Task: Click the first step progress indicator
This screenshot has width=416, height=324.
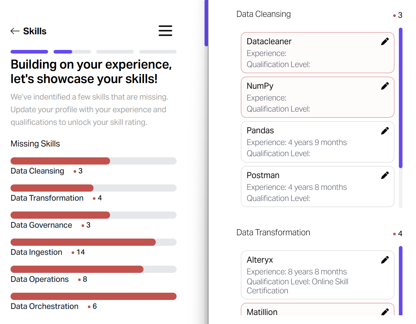Action: [x=29, y=52]
